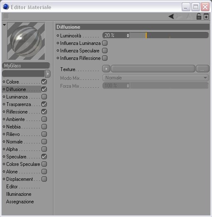Enable the Alpha channel checkbox

[44, 149]
